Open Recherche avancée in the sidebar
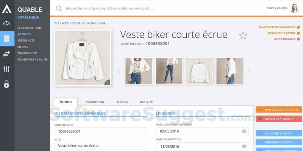Image resolution: width=303 pixels, height=151 pixels. click(33, 60)
